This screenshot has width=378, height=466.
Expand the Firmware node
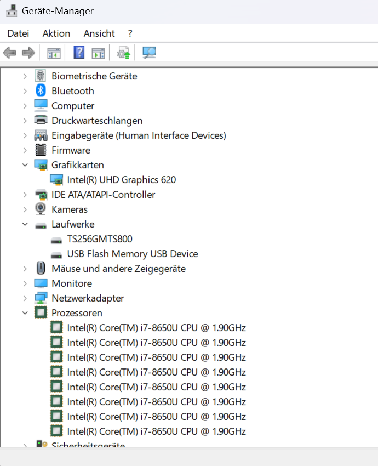pos(25,150)
